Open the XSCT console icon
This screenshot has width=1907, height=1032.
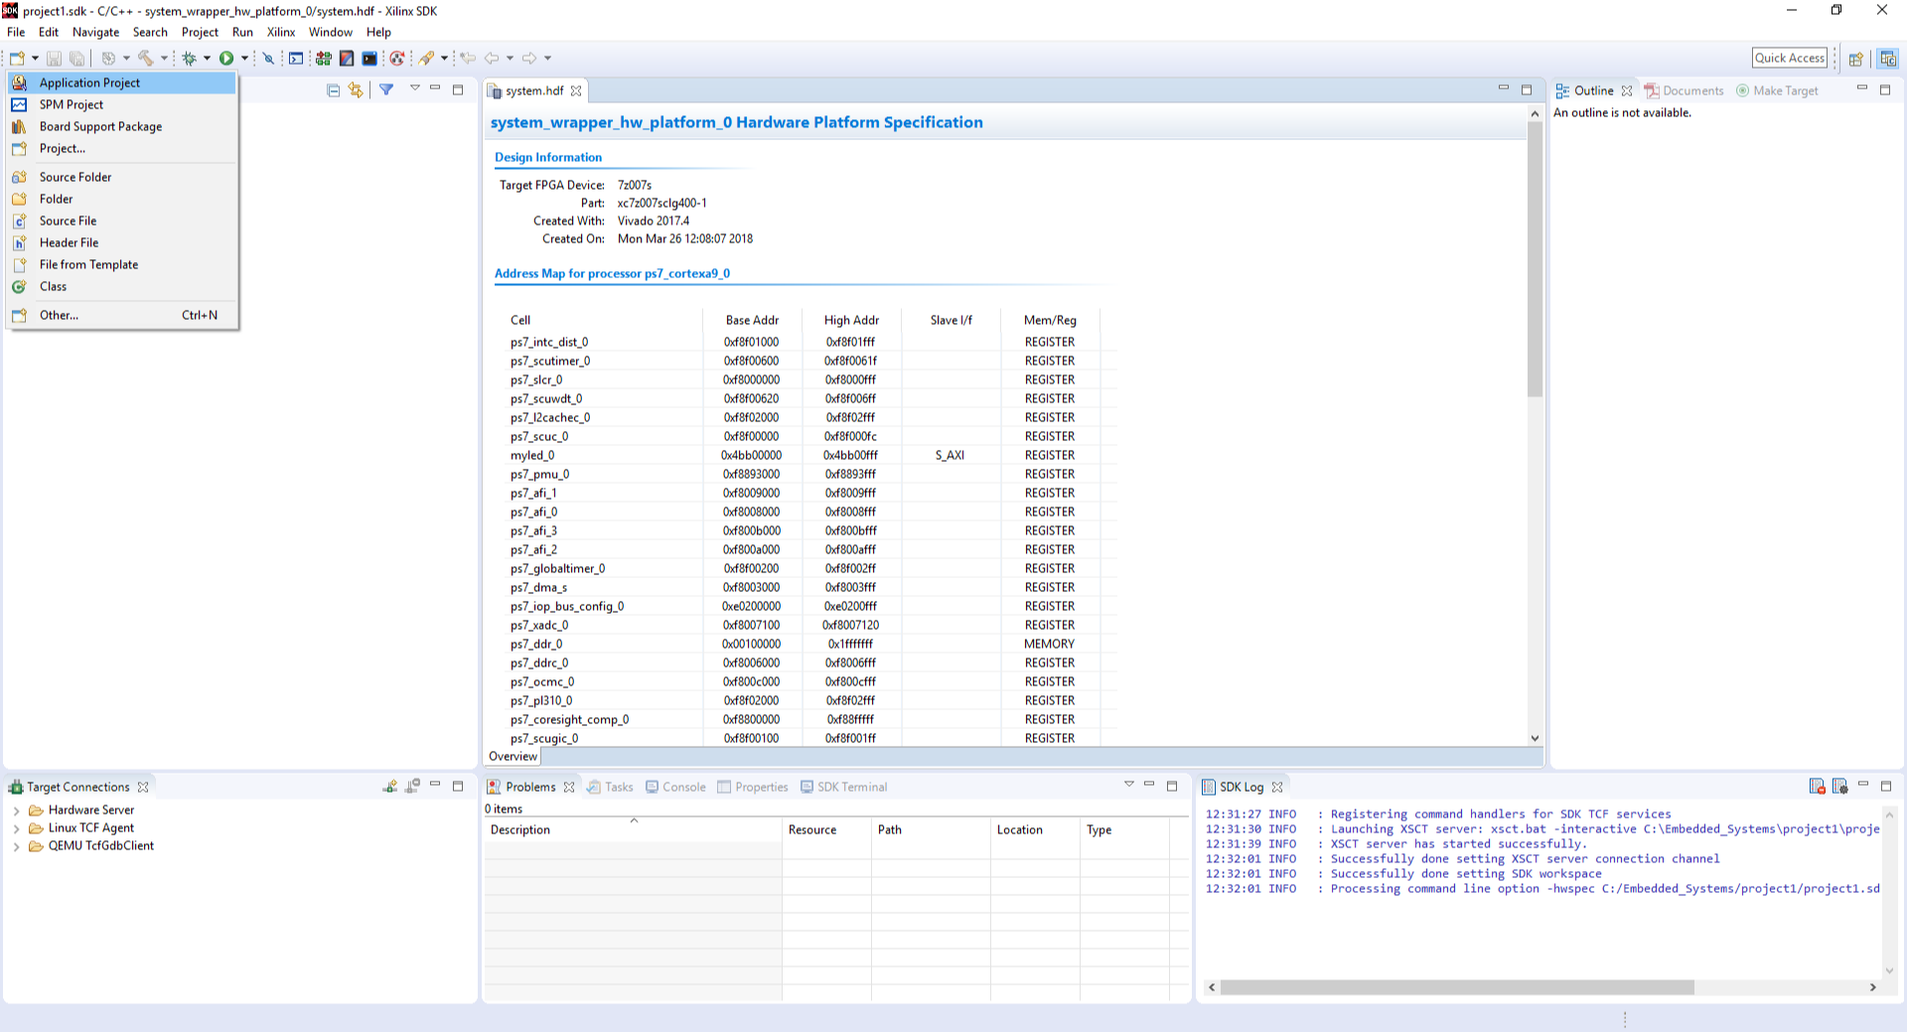click(296, 59)
